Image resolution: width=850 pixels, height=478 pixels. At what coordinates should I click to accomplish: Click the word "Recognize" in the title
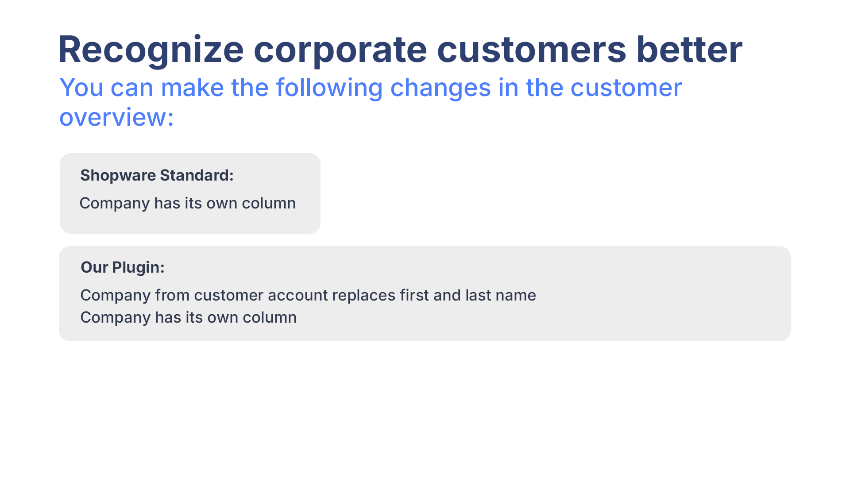tap(151, 50)
